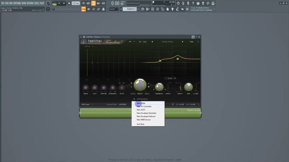The image size is (289, 162).
Task: Open plugin picker plug icon
Action: (x=172, y=9)
